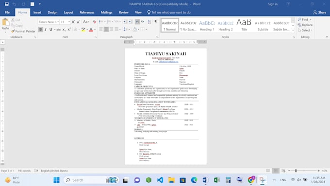This screenshot has height=186, width=330.
Task: Toggle Print Layout view in status bar
Action: pos(276,170)
